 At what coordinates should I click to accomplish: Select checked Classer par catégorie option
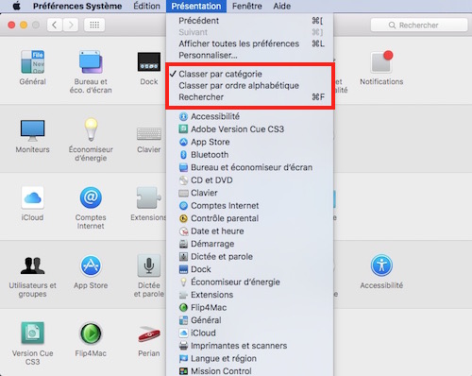tap(250, 74)
